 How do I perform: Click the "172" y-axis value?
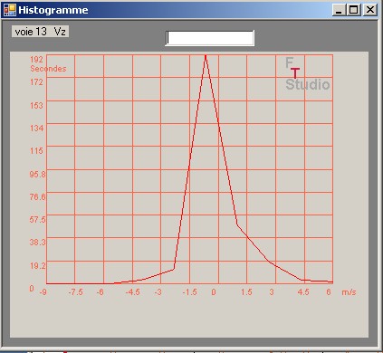[x=36, y=81]
